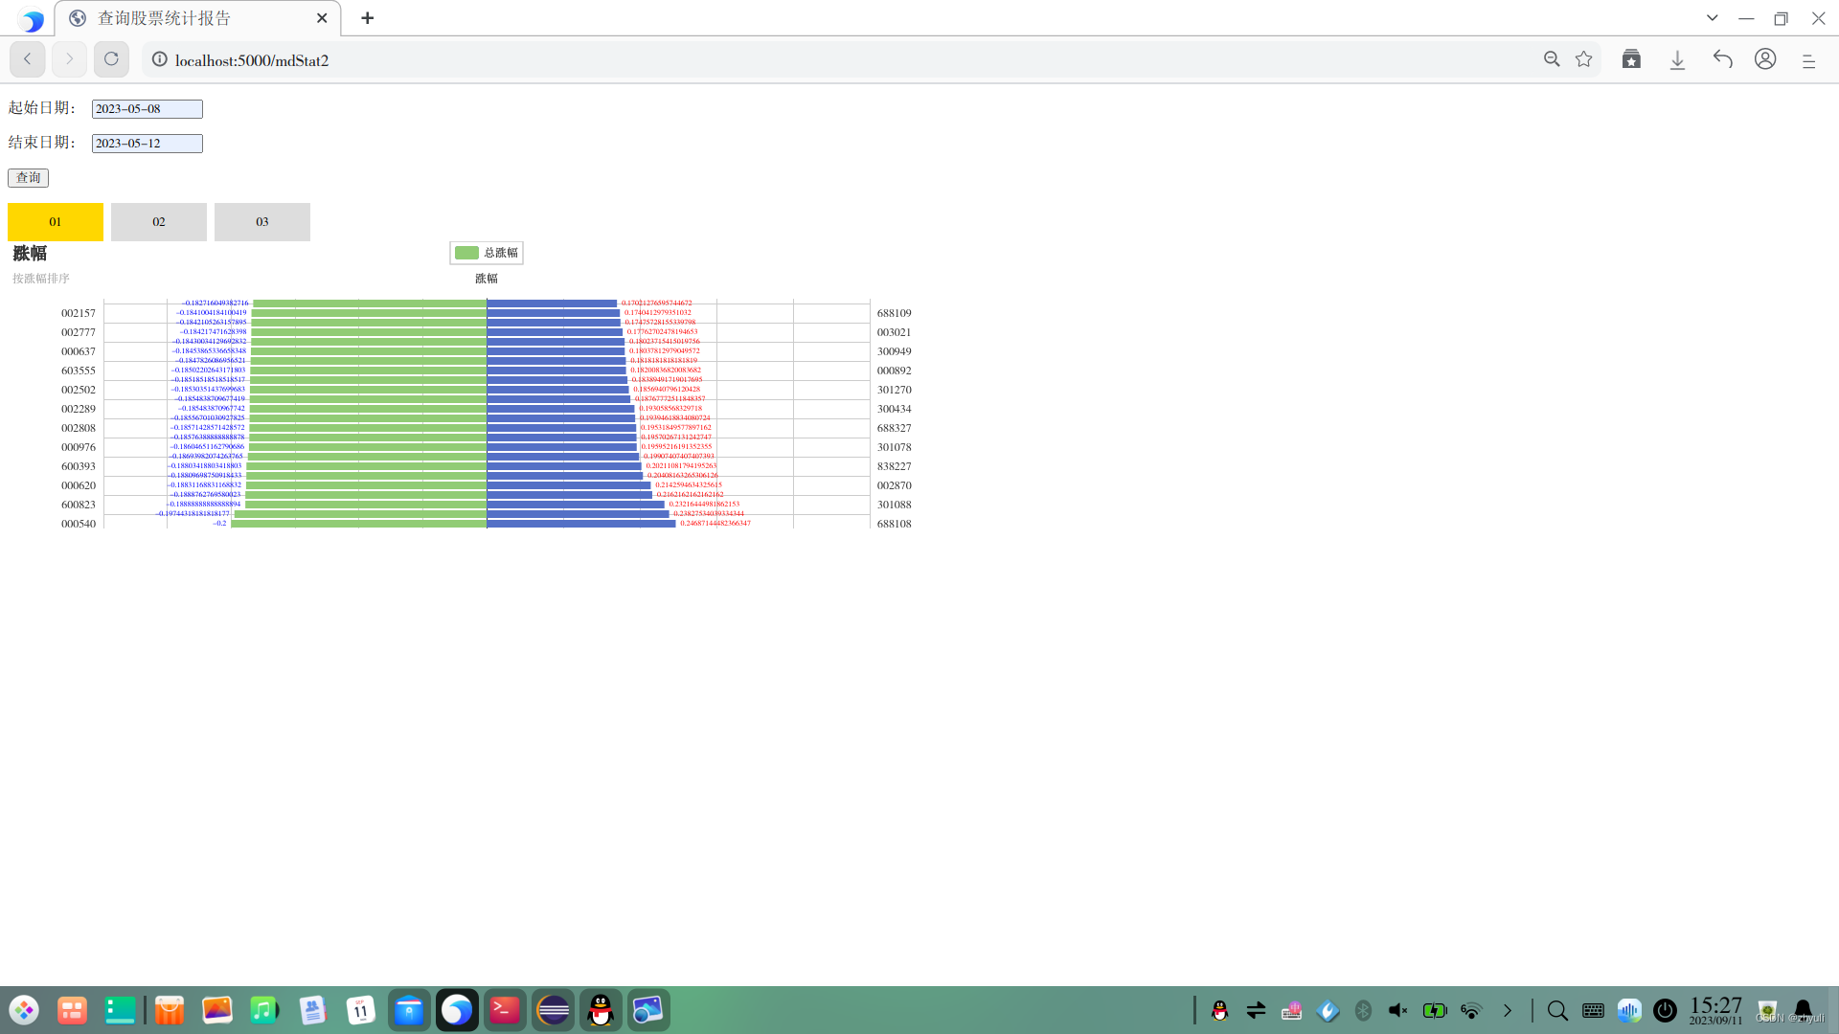Click the zoom magnifier icon in address bar
The image size is (1839, 1034).
click(x=1552, y=59)
